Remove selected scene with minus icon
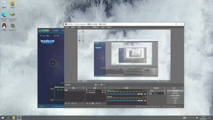The height and width of the screenshot is (120, 213). pos(69,103)
